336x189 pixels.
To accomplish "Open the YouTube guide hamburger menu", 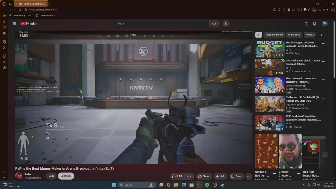I will (x=14, y=24).
